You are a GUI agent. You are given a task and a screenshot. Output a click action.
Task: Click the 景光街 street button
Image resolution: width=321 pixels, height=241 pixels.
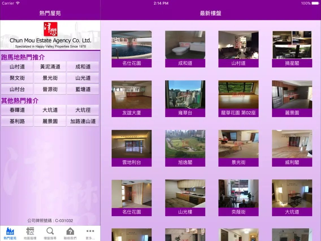[50, 78]
